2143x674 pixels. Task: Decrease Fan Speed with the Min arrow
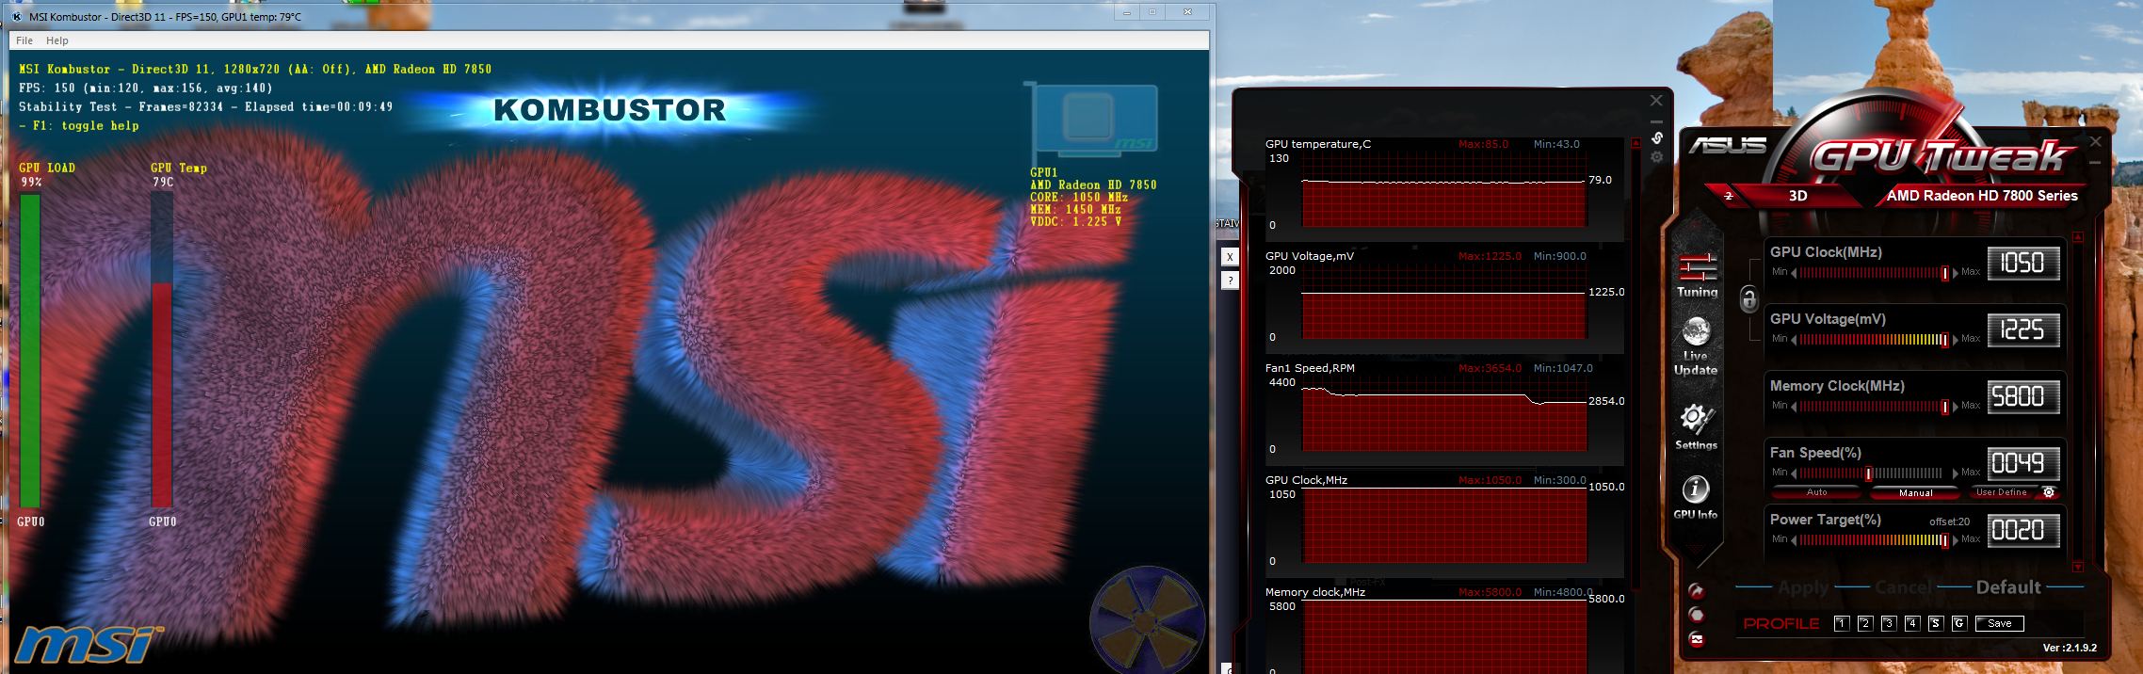pos(1794,473)
